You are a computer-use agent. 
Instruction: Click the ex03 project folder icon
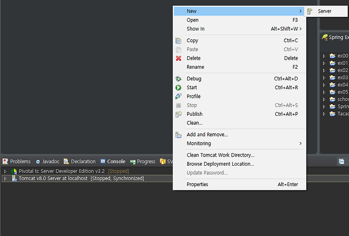(333, 78)
